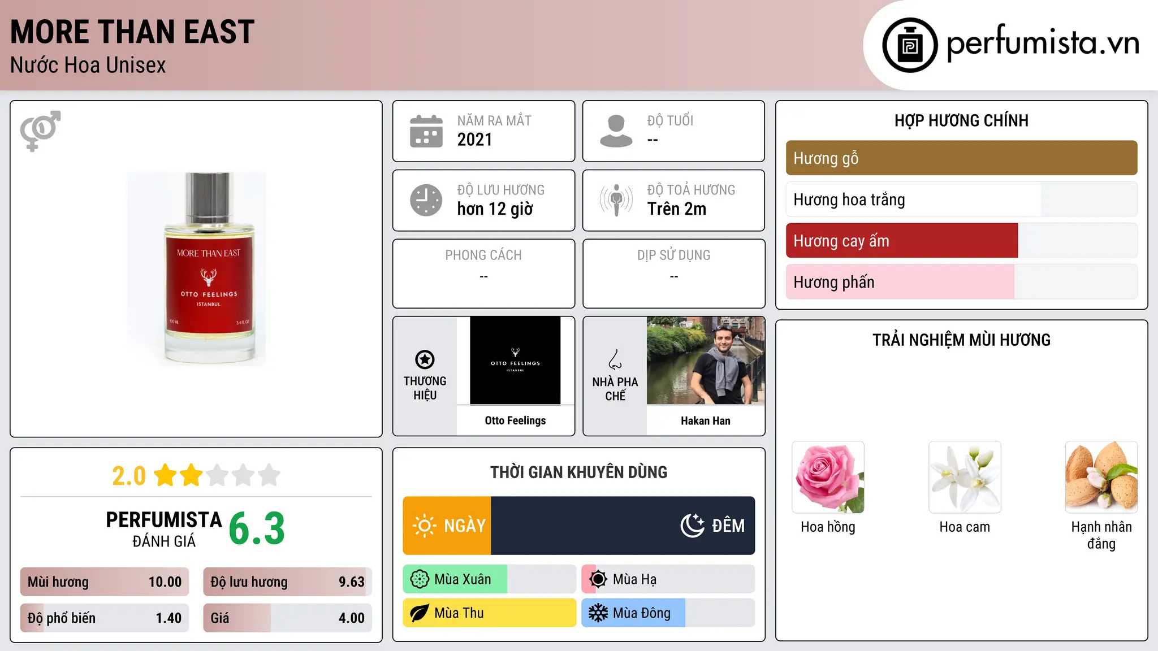The height and width of the screenshot is (651, 1158).
Task: Click the snowflake icon for Mùa Đông
Action: 598,613
